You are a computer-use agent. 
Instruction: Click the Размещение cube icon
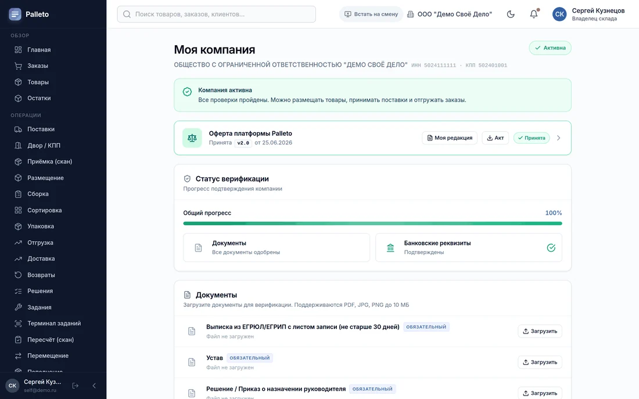point(18,177)
